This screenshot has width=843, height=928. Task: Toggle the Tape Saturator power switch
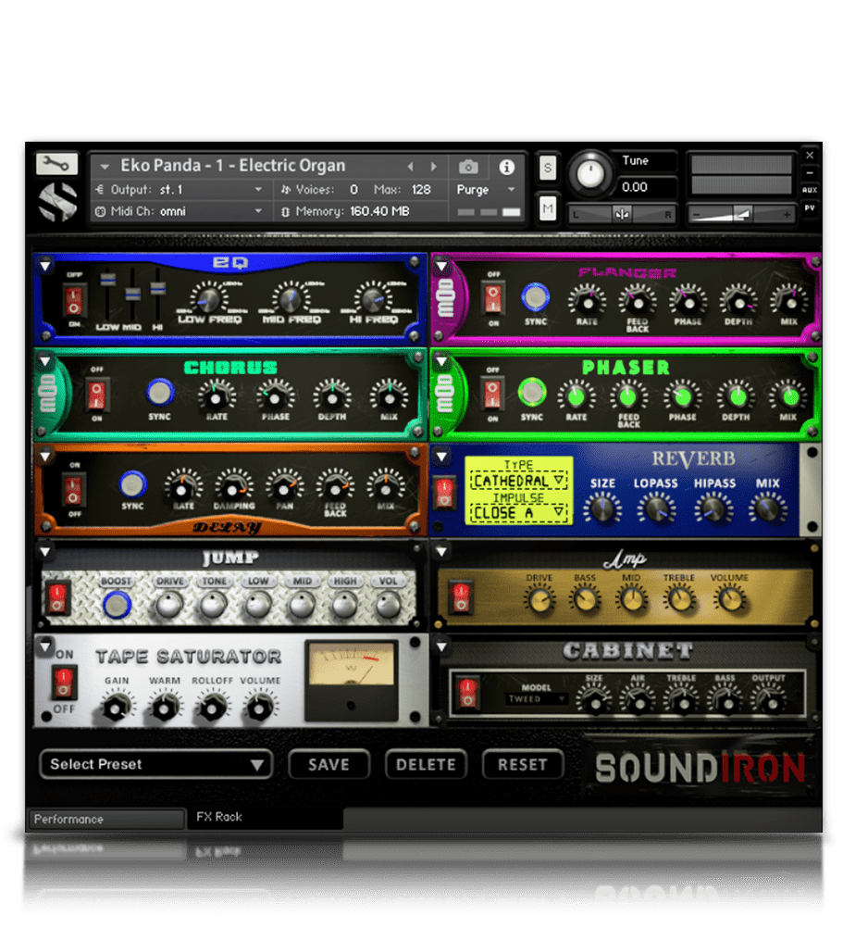[64, 682]
